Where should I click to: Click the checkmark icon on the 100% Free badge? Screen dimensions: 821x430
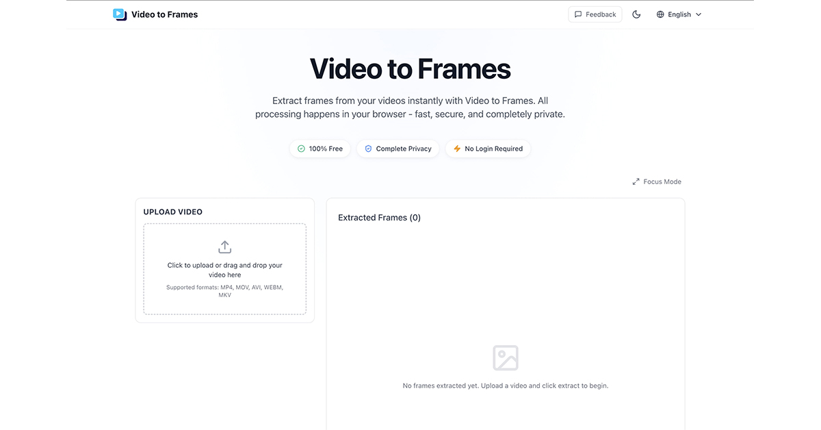click(301, 148)
